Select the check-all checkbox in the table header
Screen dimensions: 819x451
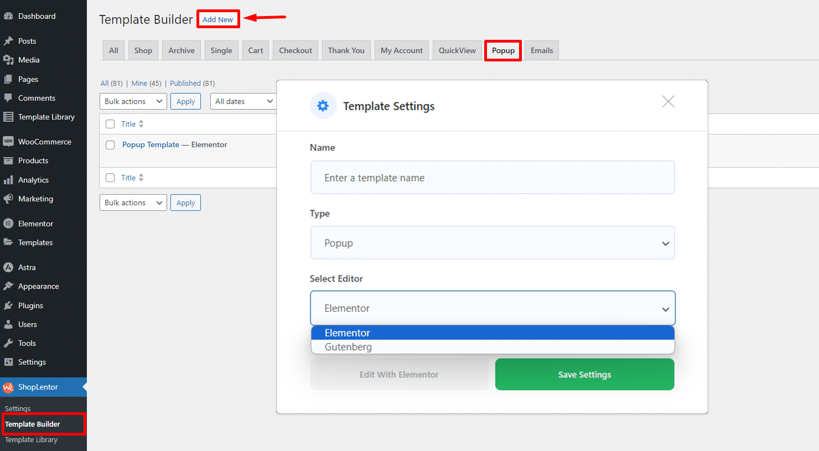(x=110, y=123)
